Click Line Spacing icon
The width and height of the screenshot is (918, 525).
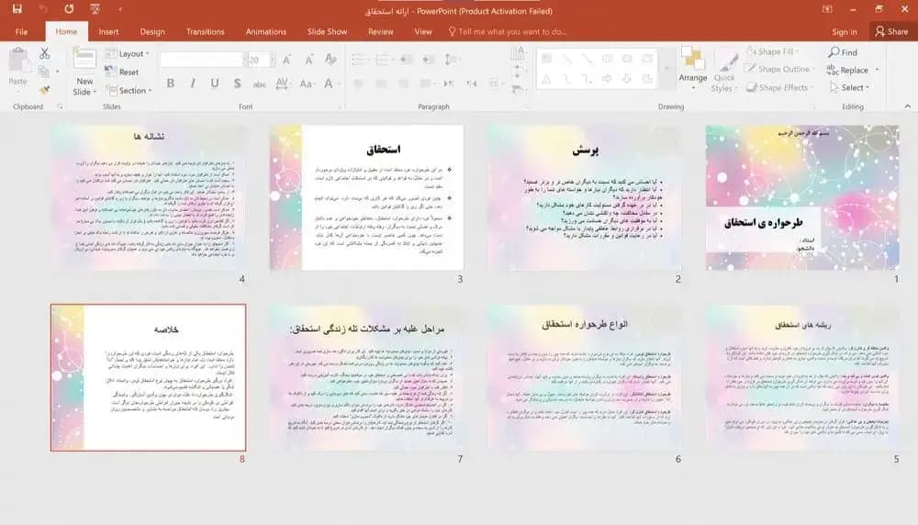coord(451,59)
